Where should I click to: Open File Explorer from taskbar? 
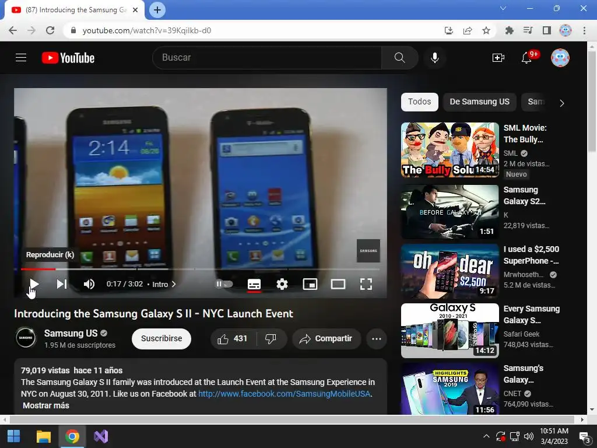[43, 436]
